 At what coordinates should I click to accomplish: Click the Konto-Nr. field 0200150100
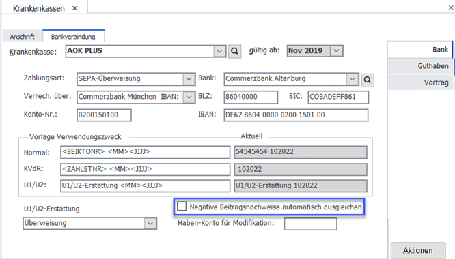pyautogui.click(x=104, y=115)
